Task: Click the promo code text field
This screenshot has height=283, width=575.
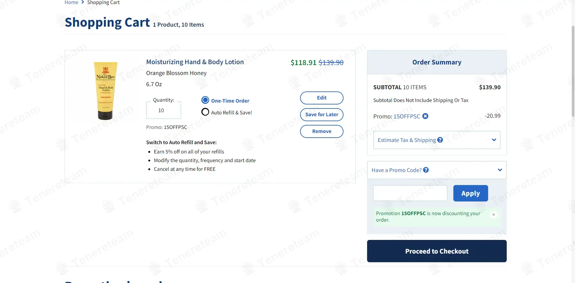Action: point(410,193)
